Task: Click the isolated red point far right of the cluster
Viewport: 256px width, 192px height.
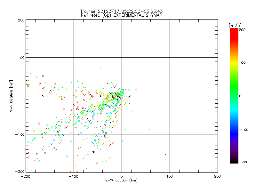Action: coord(165,154)
